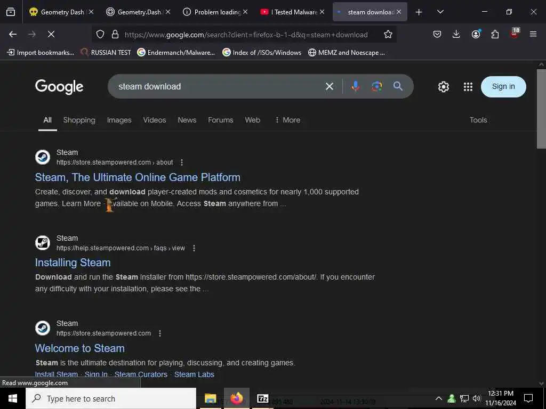Click the Windows taskbar search box

[111, 398]
